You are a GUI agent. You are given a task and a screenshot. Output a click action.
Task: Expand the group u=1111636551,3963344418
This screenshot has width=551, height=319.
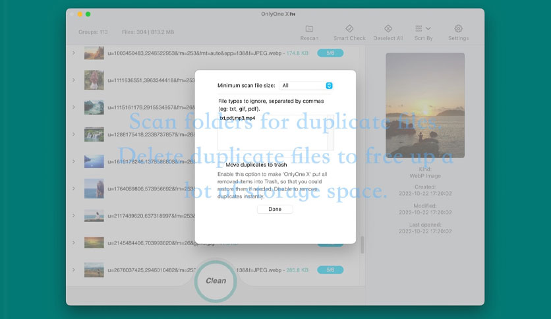74,80
